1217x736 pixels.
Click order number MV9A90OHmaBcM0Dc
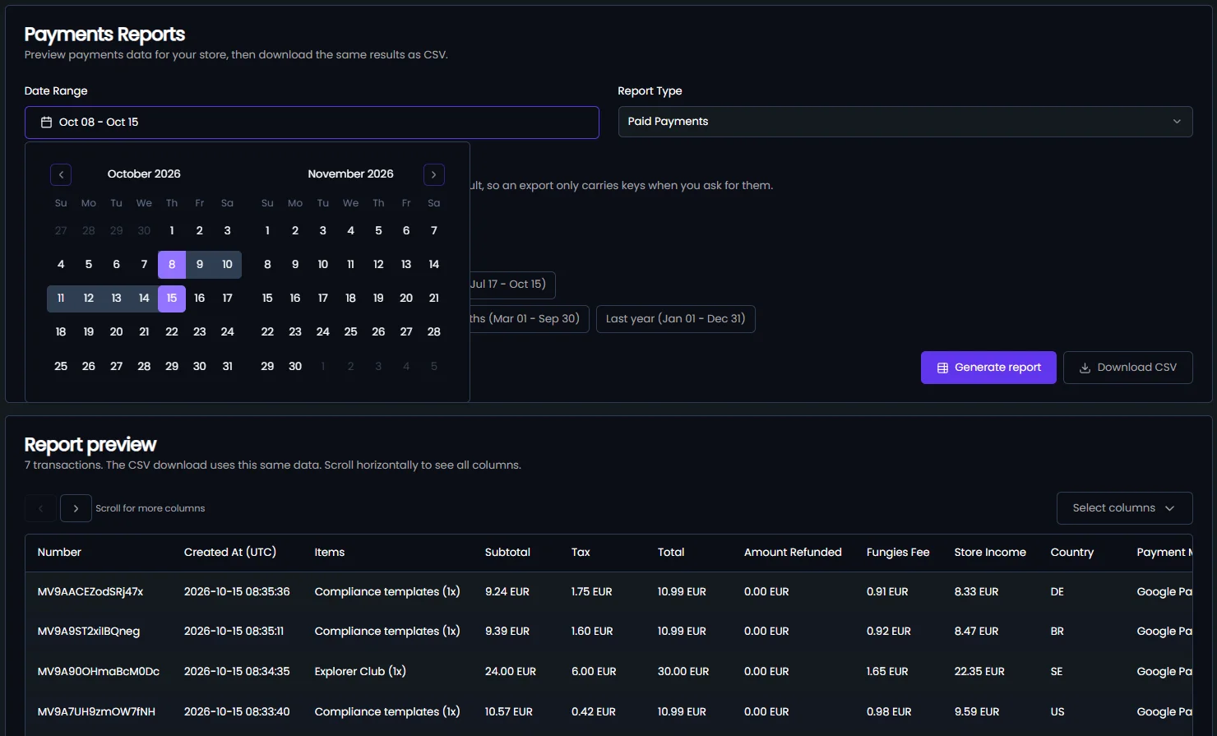[x=99, y=672]
